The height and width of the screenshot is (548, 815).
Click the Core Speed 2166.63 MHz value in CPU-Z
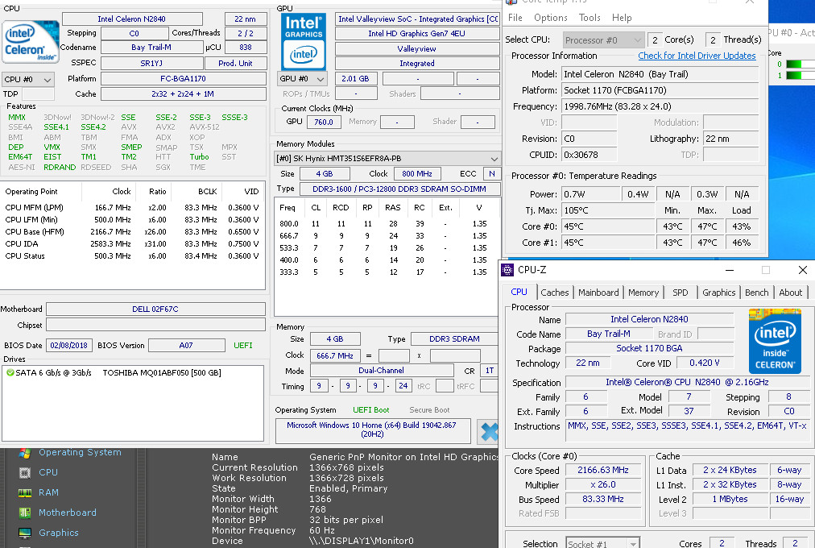pos(603,470)
